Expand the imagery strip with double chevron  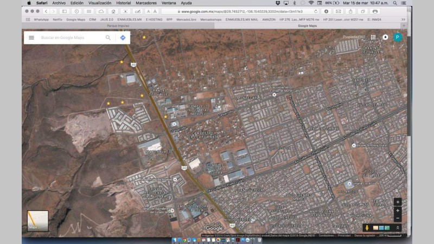click(x=398, y=228)
